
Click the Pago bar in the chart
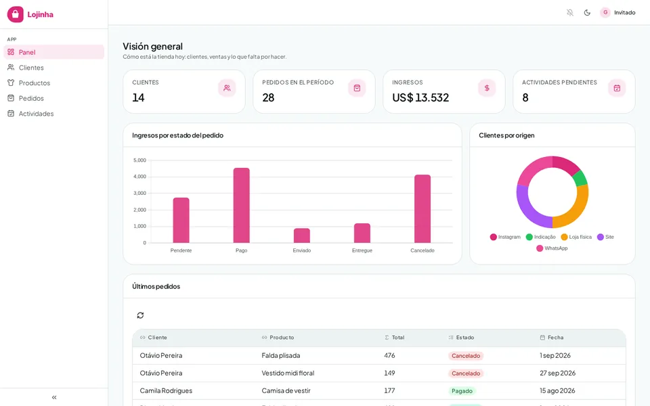pyautogui.click(x=241, y=205)
